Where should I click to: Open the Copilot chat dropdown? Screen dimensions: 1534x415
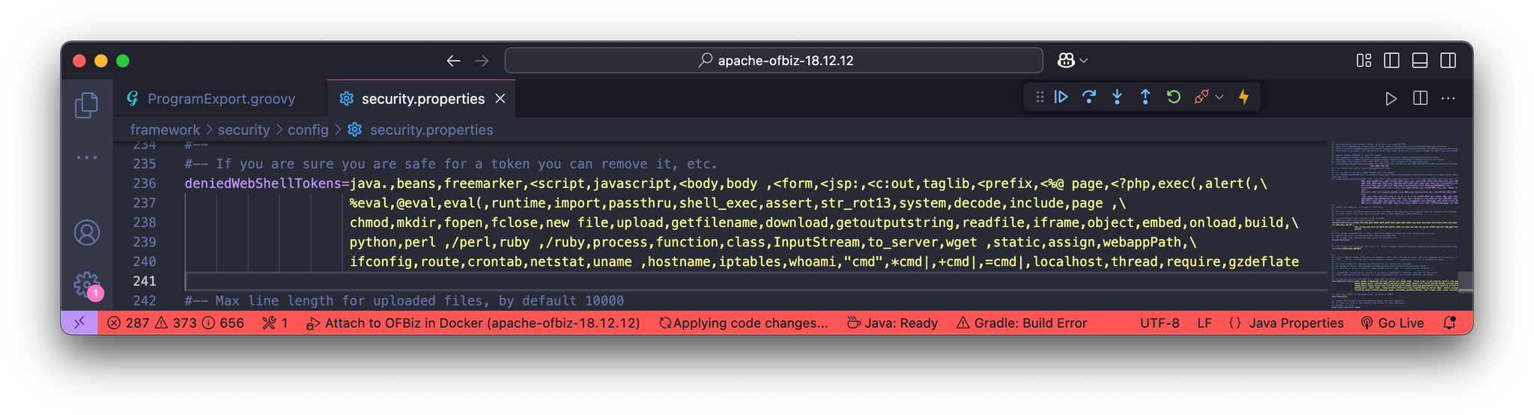1084,61
